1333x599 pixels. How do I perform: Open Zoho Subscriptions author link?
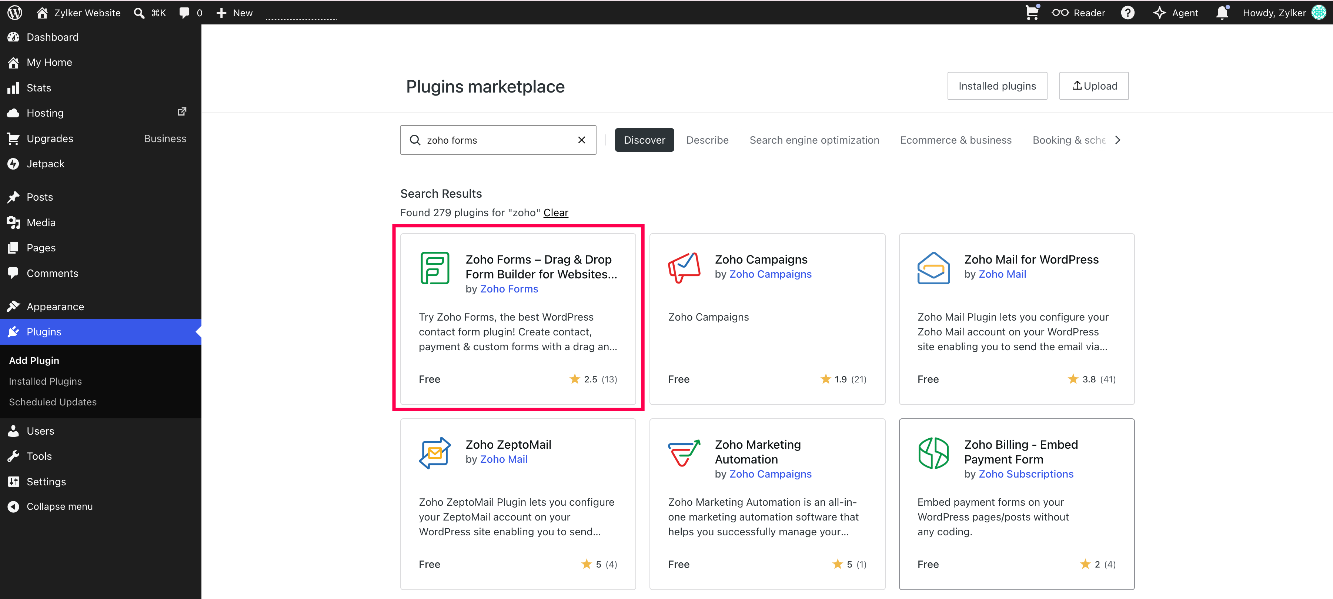click(1026, 474)
